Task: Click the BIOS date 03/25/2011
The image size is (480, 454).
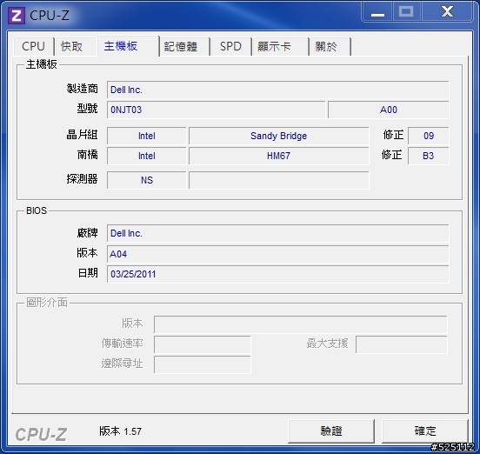Action: [278, 274]
